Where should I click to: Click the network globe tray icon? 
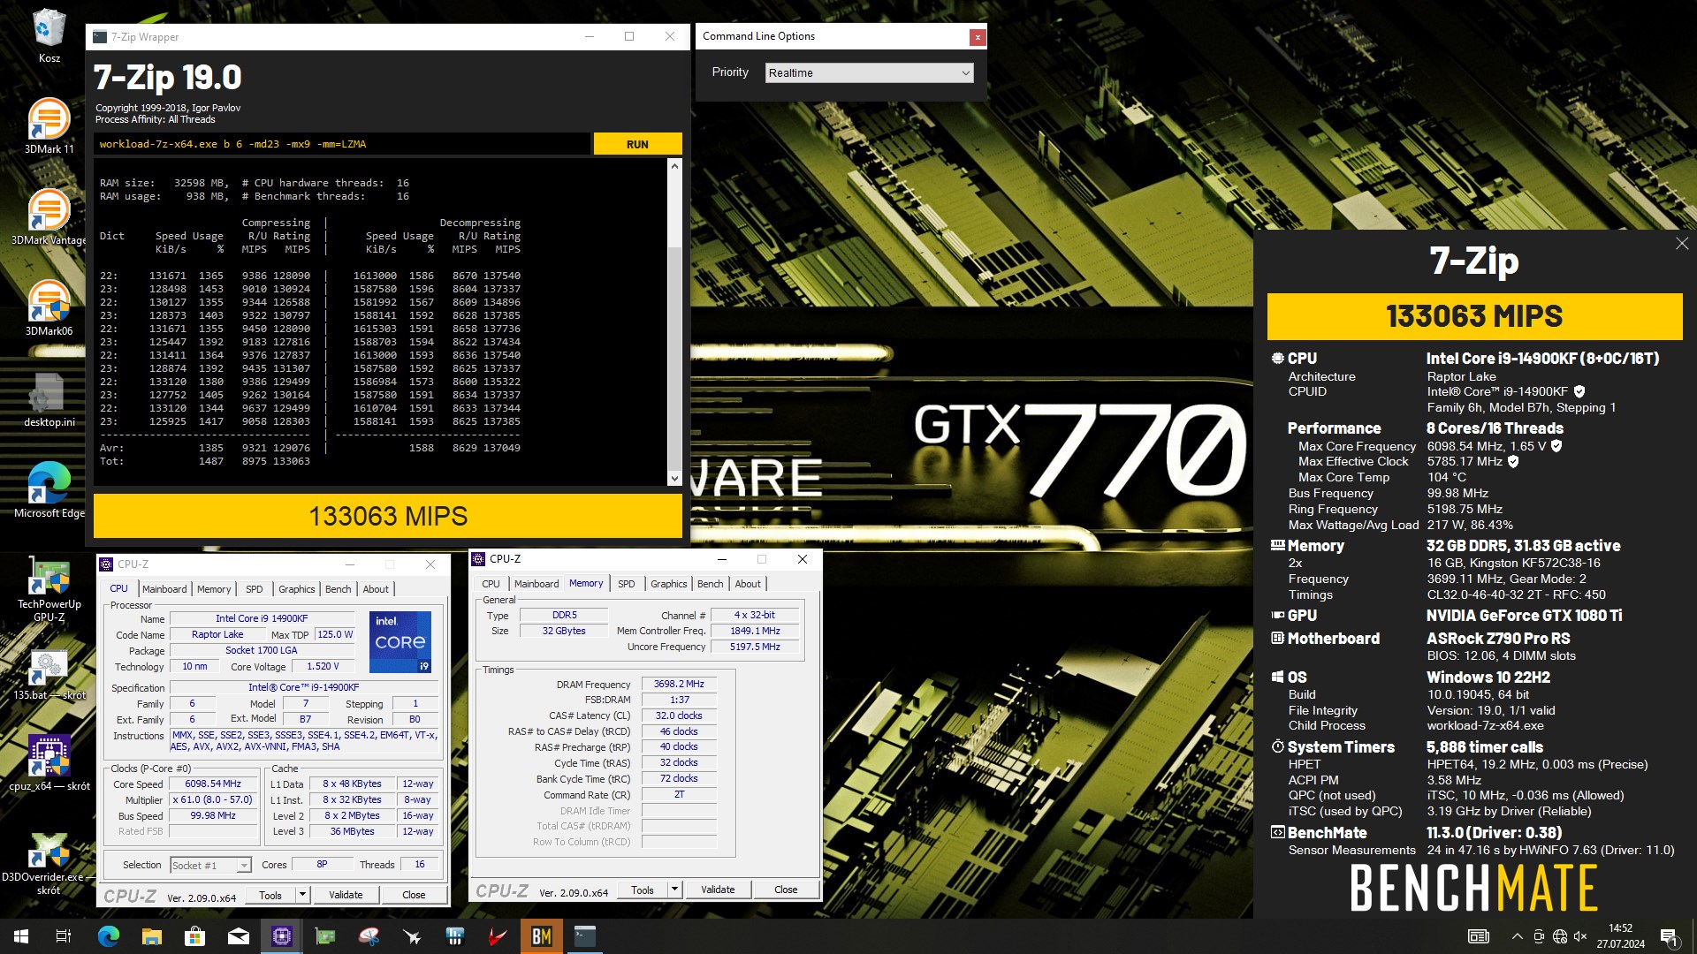click(1560, 936)
